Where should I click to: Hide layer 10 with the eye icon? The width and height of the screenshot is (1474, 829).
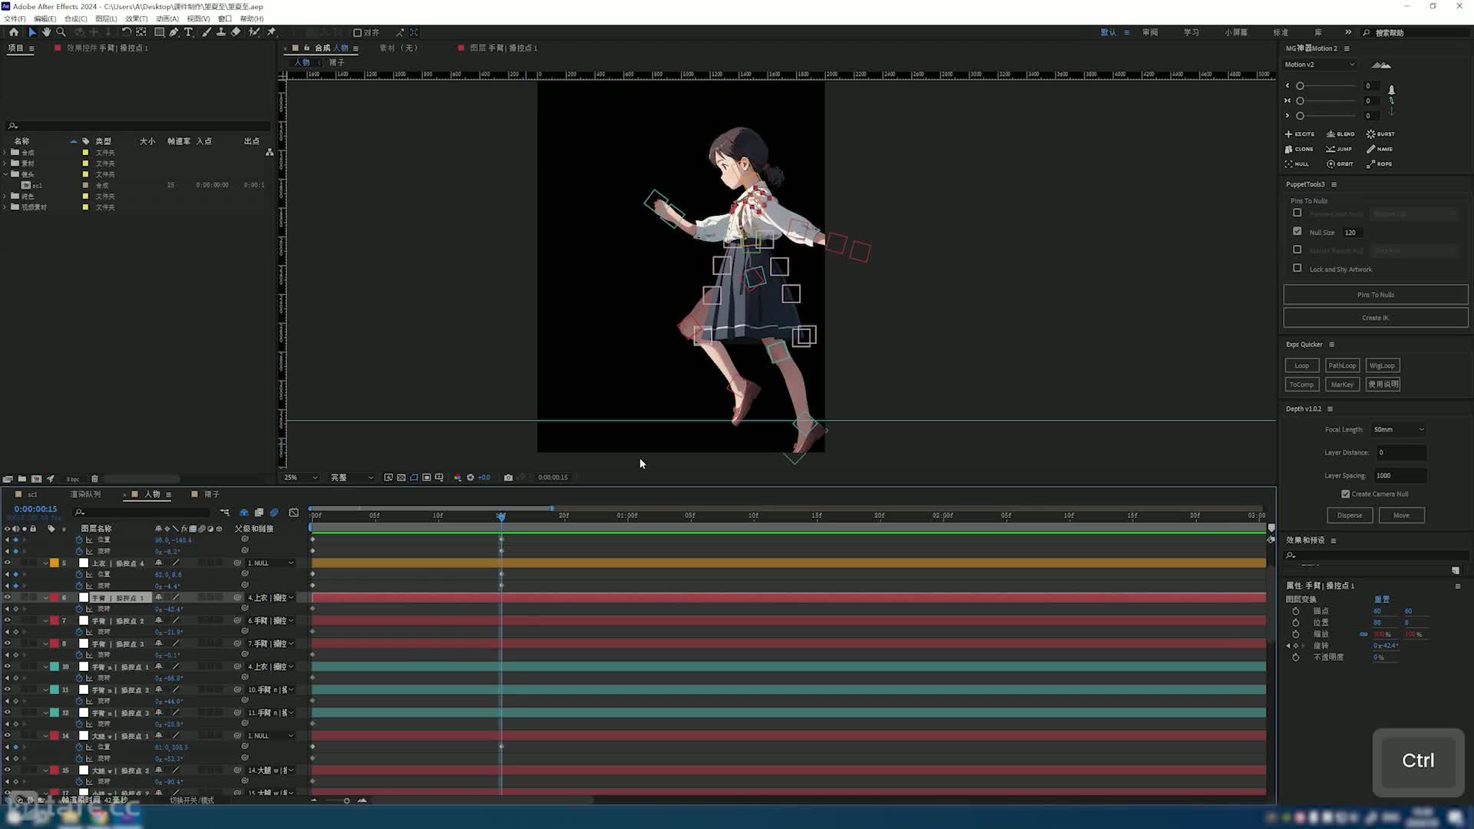pyautogui.click(x=8, y=666)
